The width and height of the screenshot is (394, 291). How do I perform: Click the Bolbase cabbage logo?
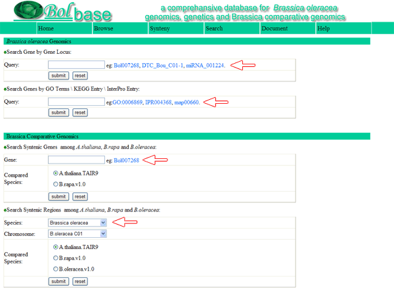(62, 11)
